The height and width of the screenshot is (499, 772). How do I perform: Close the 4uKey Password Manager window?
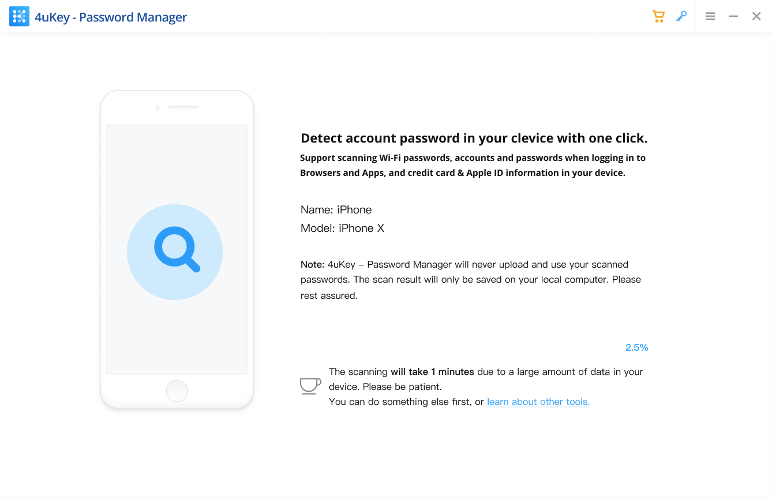(x=756, y=17)
